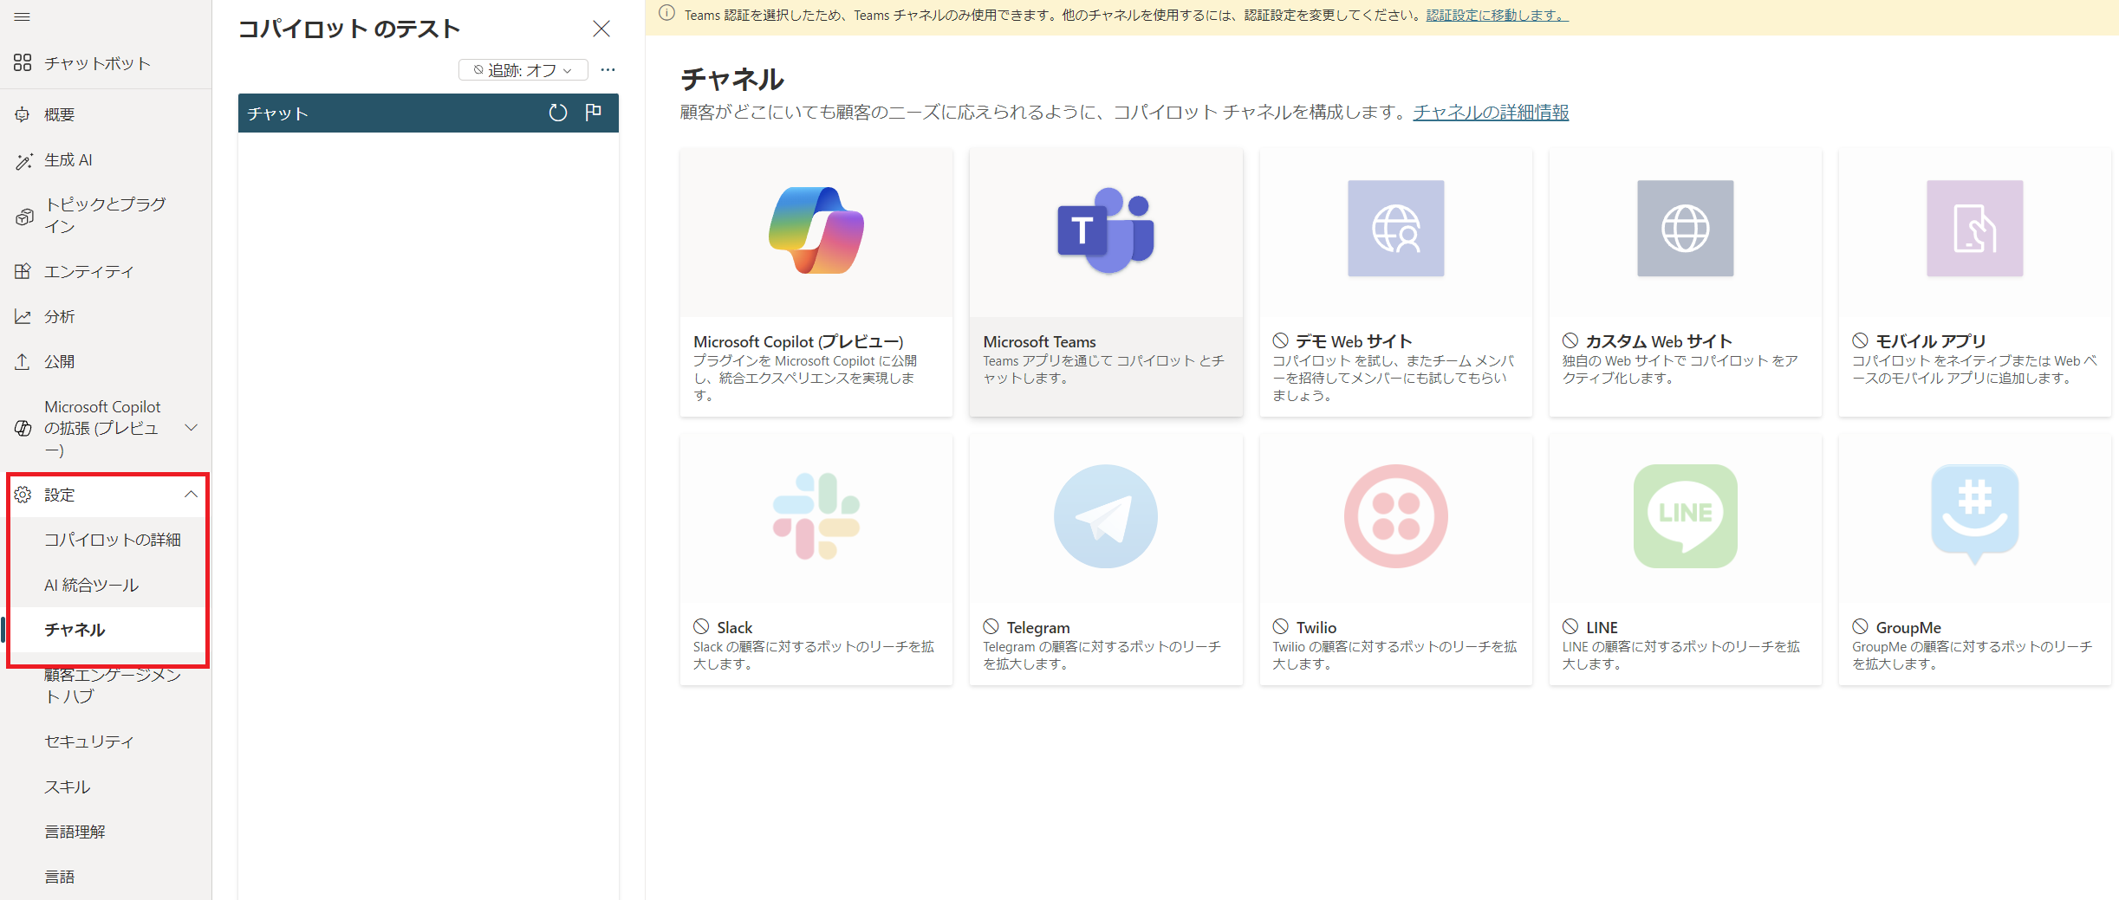
Task: Click the 設定 gear icon
Action: (23, 495)
